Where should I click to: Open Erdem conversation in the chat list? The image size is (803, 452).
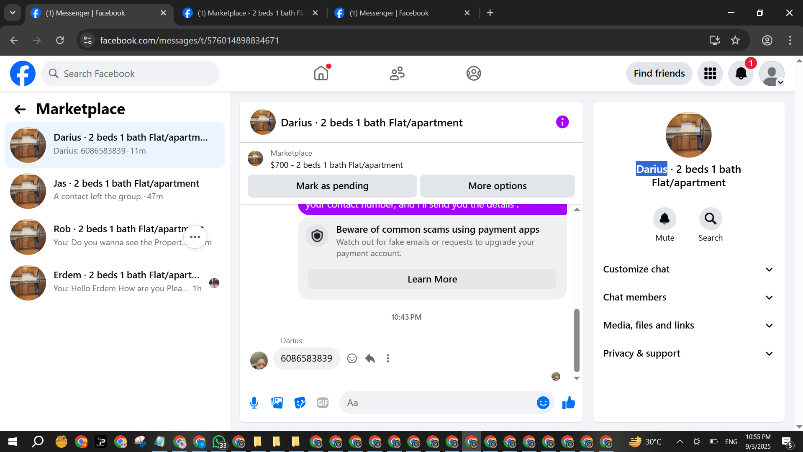(115, 282)
